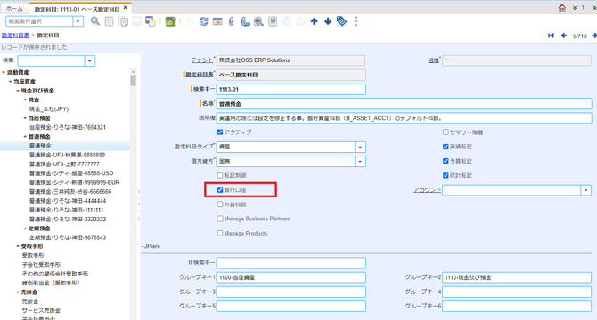Image resolution: width=597 pixels, height=320 pixels.
Task: Click the greyed-out Undo arrow icon
Action: coord(189,21)
